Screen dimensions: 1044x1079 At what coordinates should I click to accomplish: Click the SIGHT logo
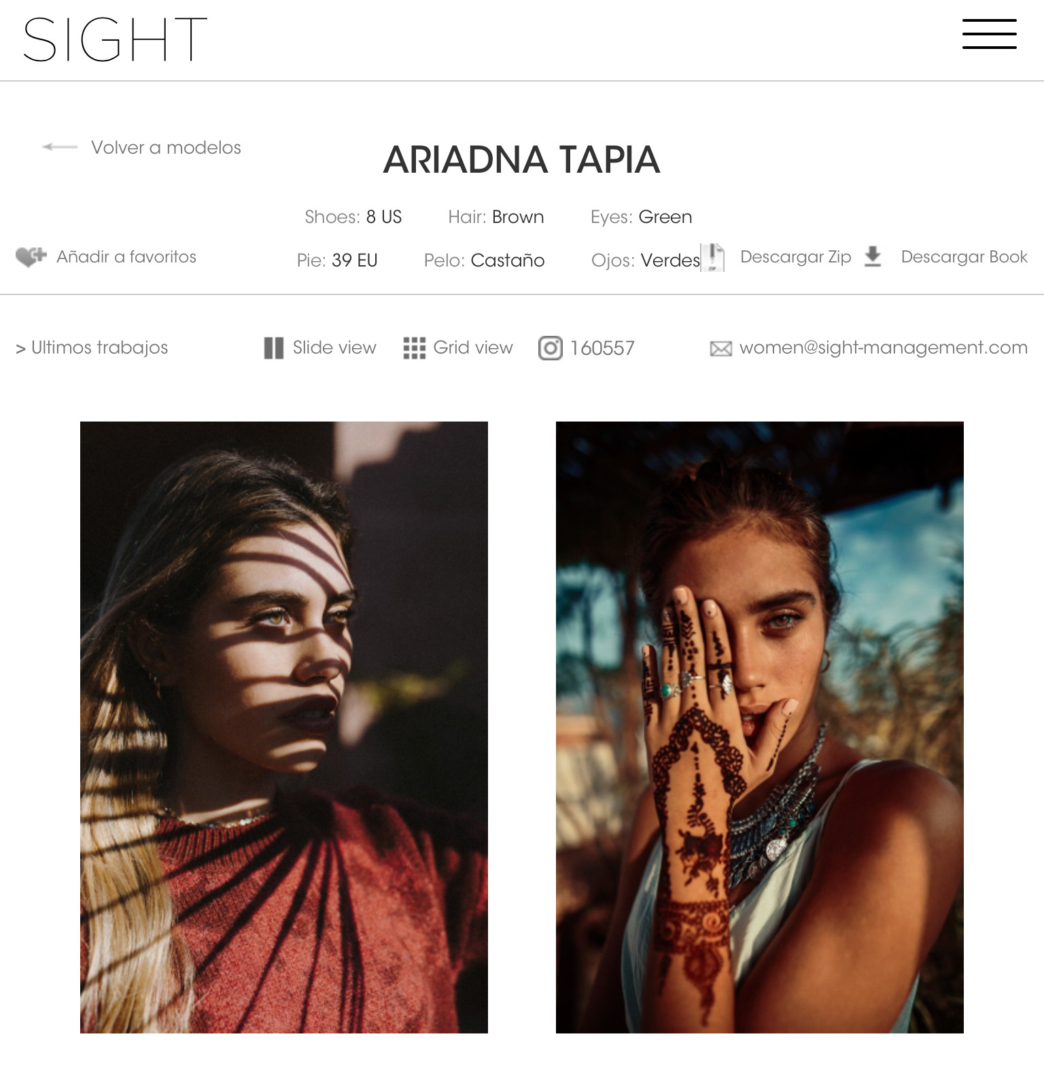(115, 39)
